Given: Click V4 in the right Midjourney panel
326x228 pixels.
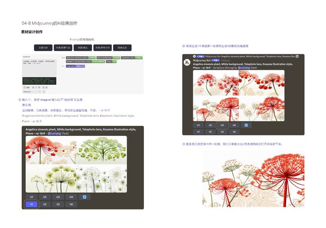Looking at the screenshot, I should click(x=234, y=132).
